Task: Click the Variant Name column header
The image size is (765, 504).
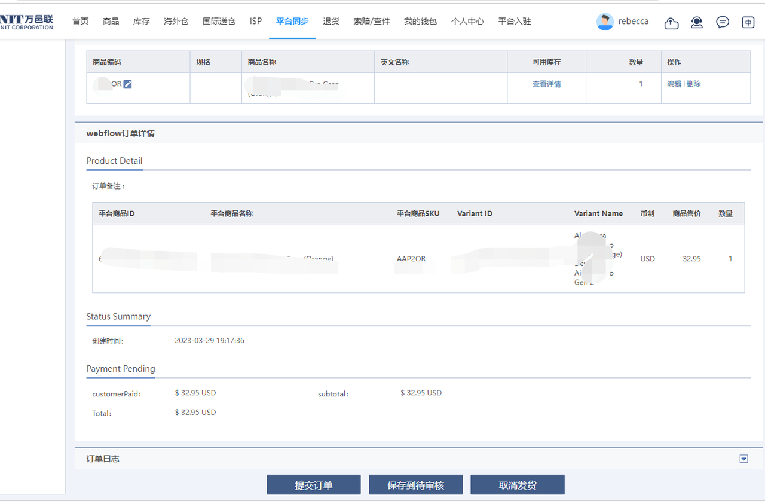Action: pyautogui.click(x=598, y=213)
